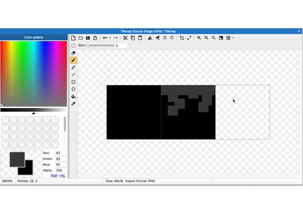Click the brightness slider triangle marker
Viewport: 303px width, 214px height.
pyautogui.click(x=34, y=113)
